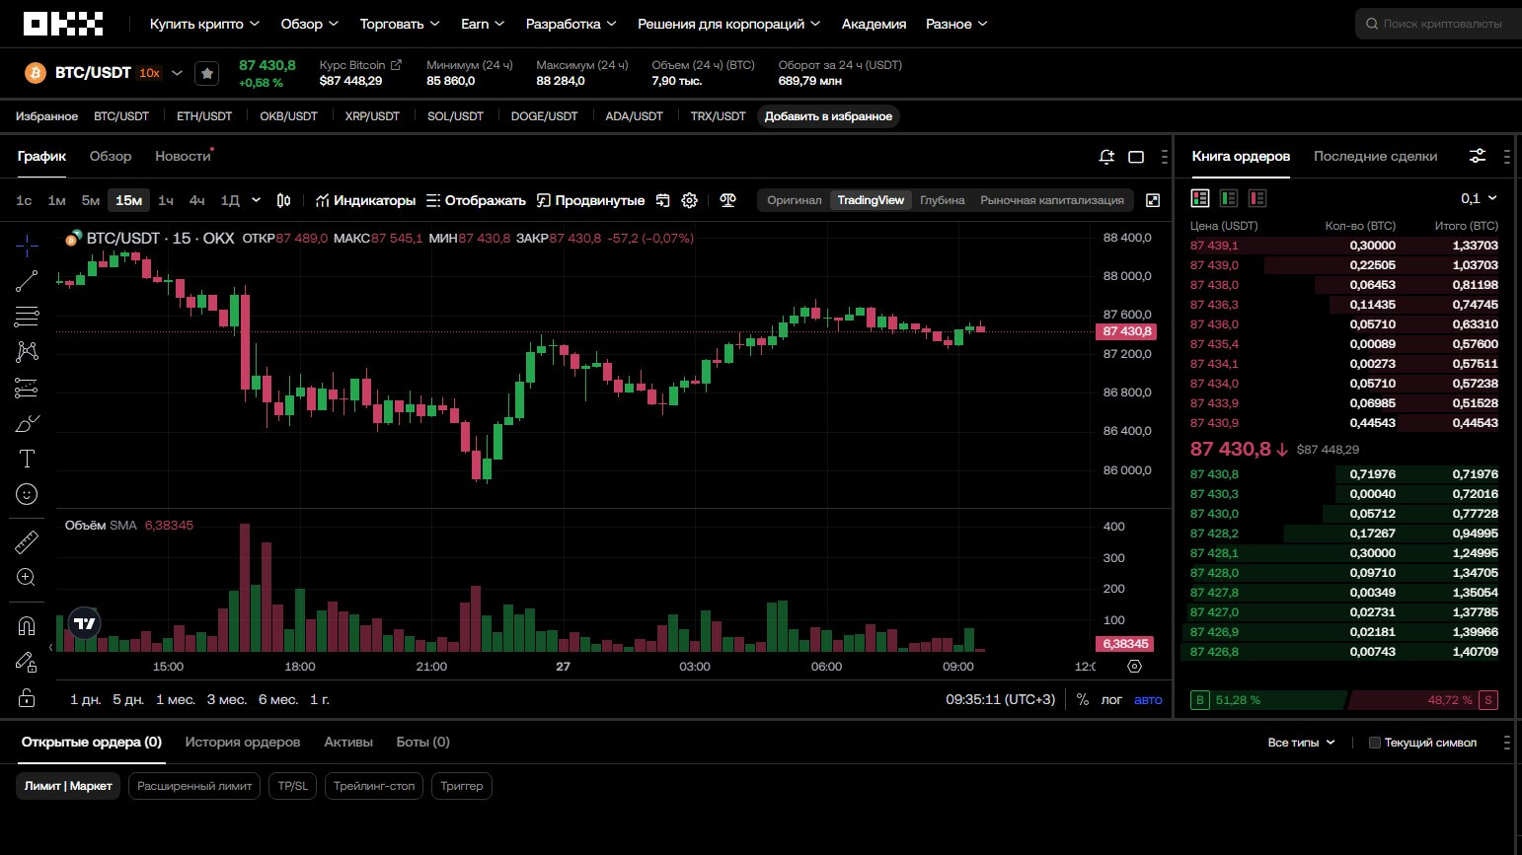Open the 'Все типы' filter dropdown
The width and height of the screenshot is (1522, 855).
[1301, 743]
